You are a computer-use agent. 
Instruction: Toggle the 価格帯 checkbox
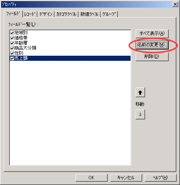(12, 38)
